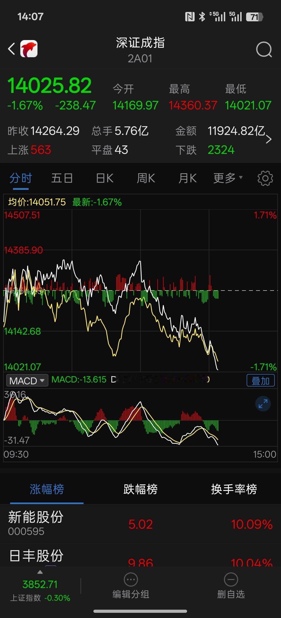Image resolution: width=281 pixels, height=618 pixels.
Task: Tap the -238.47 point change
Action: [x=75, y=106]
